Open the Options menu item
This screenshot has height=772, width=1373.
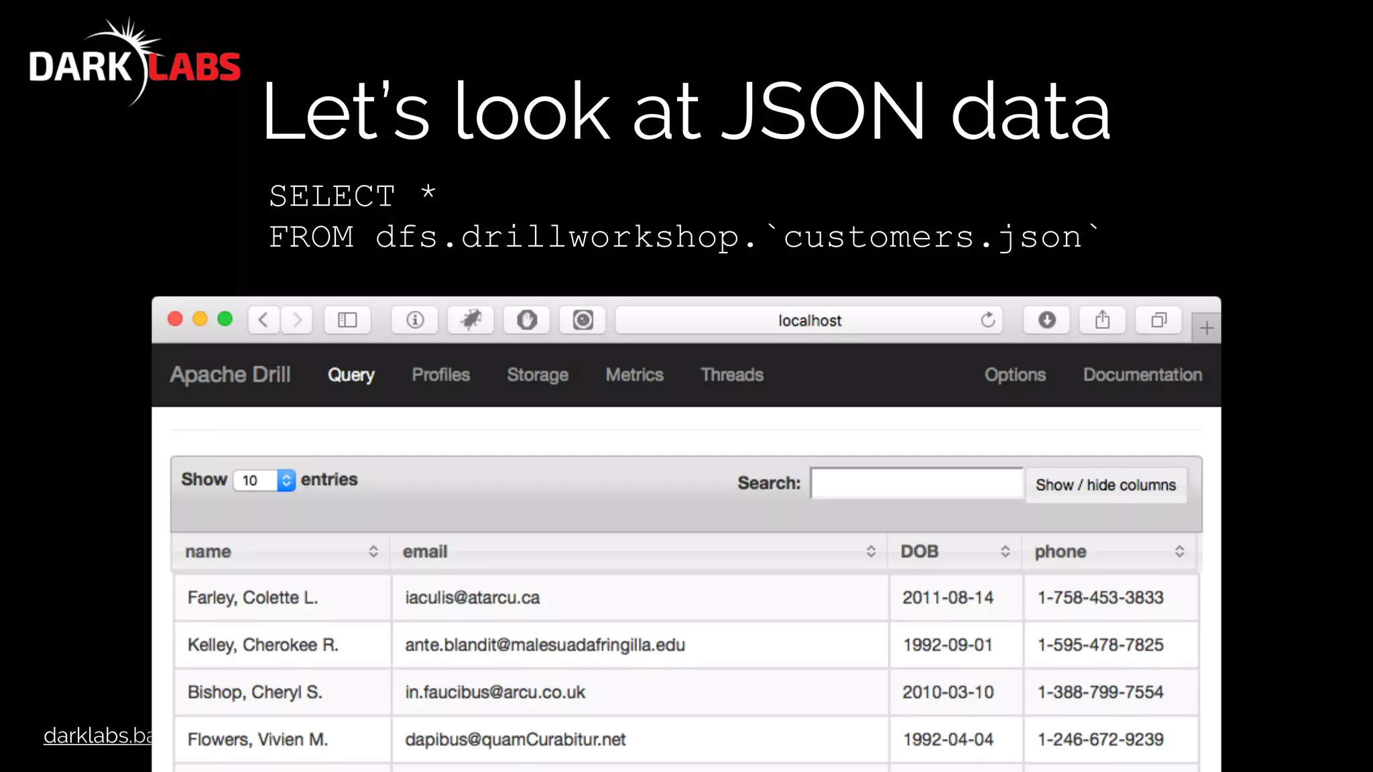click(1015, 375)
